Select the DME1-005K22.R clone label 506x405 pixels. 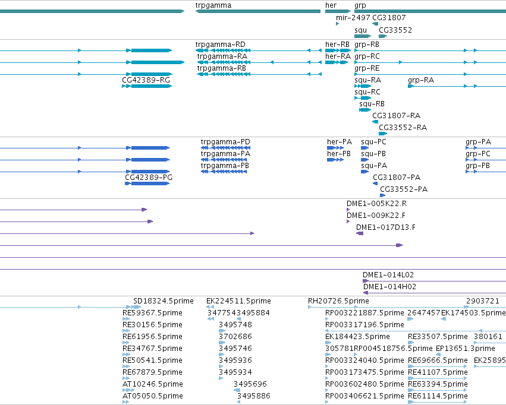[x=376, y=204]
